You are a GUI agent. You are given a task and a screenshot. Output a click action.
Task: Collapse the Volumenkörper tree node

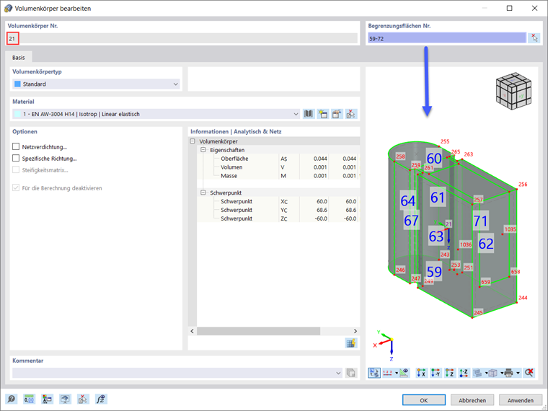[193, 141]
